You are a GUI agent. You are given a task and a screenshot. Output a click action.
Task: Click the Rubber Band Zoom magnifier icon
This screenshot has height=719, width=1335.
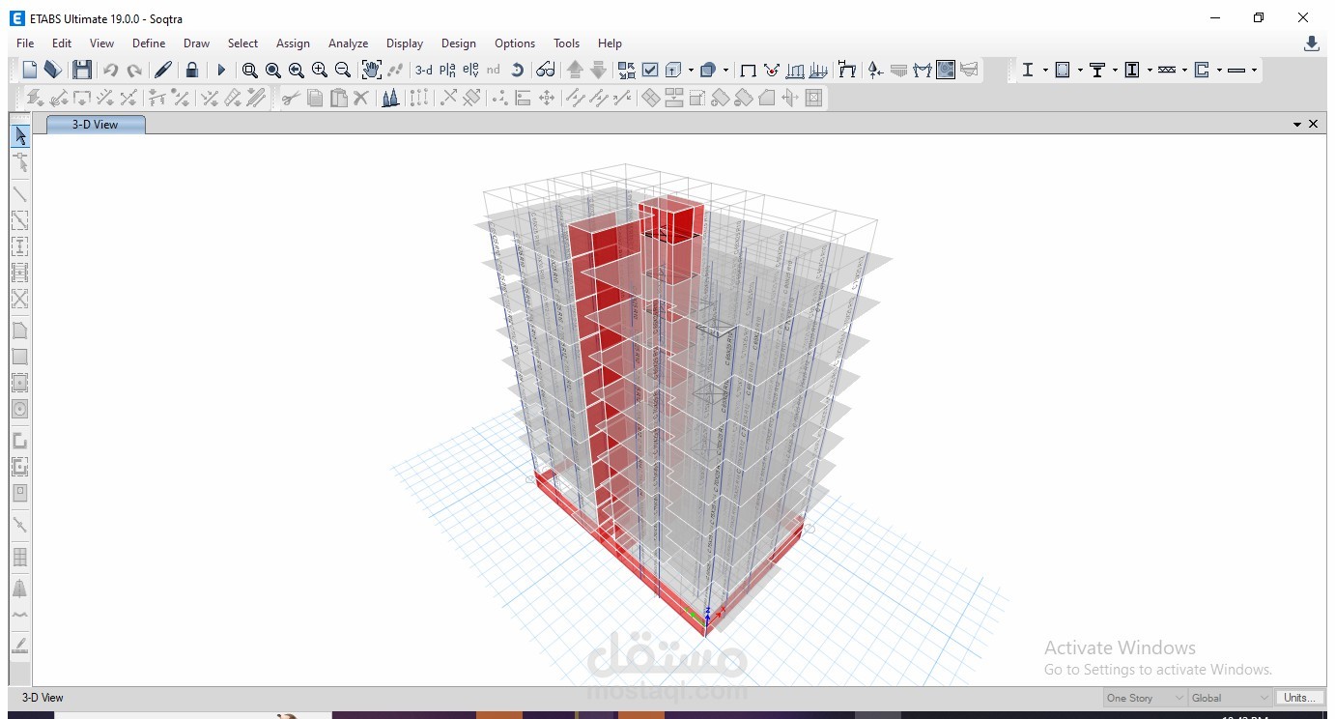tap(250, 70)
